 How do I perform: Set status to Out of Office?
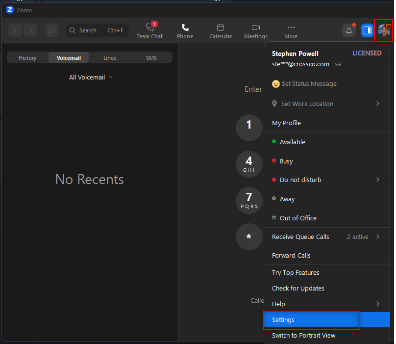327,218
